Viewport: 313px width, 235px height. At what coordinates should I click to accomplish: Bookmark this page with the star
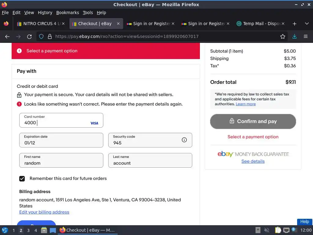coord(282,37)
